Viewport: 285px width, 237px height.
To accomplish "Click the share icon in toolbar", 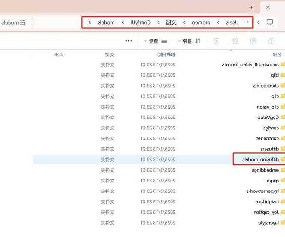I will 234,41.
